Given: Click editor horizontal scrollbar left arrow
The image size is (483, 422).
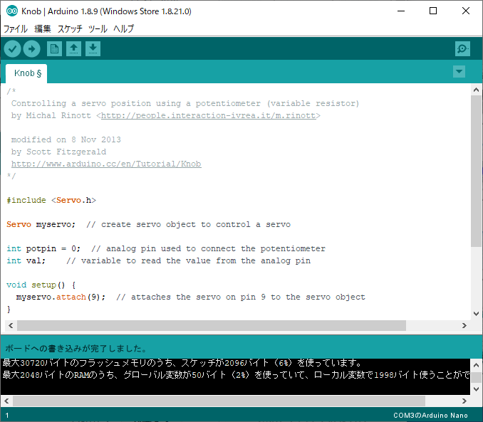Looking at the screenshot, I should click(x=11, y=326).
